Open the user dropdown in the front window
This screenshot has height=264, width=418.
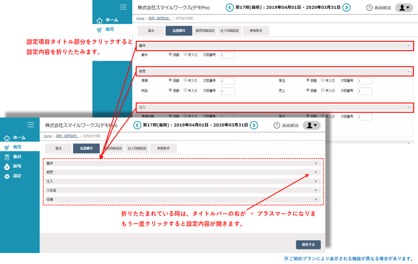click(311, 126)
